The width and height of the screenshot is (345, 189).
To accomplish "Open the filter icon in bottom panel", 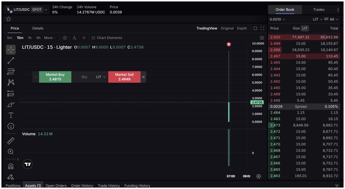I will pos(337,186).
